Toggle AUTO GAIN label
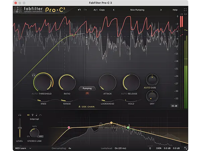 coord(150,88)
